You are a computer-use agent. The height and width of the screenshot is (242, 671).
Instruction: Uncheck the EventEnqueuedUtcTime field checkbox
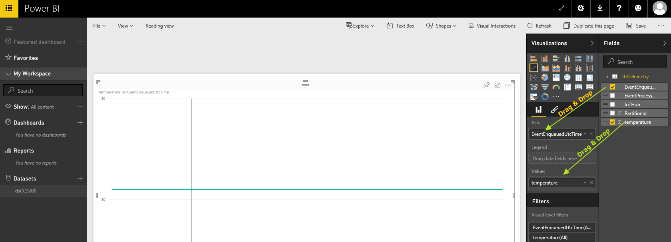612,87
